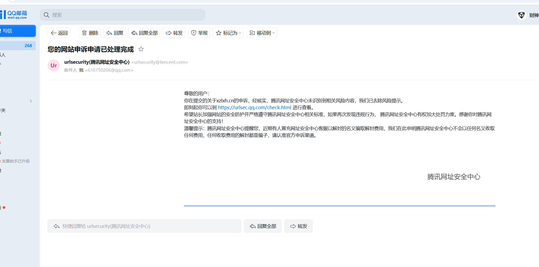Image resolution: width=539 pixels, height=267 pixels.
Task: Report the email using 举报
Action: pyautogui.click(x=199, y=33)
